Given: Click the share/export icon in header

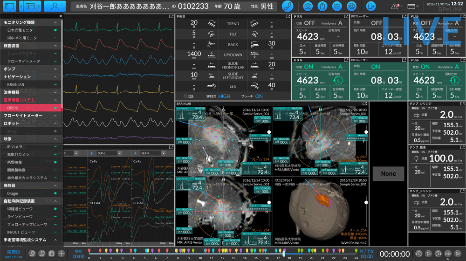Looking at the screenshot, I should (x=322, y=6).
